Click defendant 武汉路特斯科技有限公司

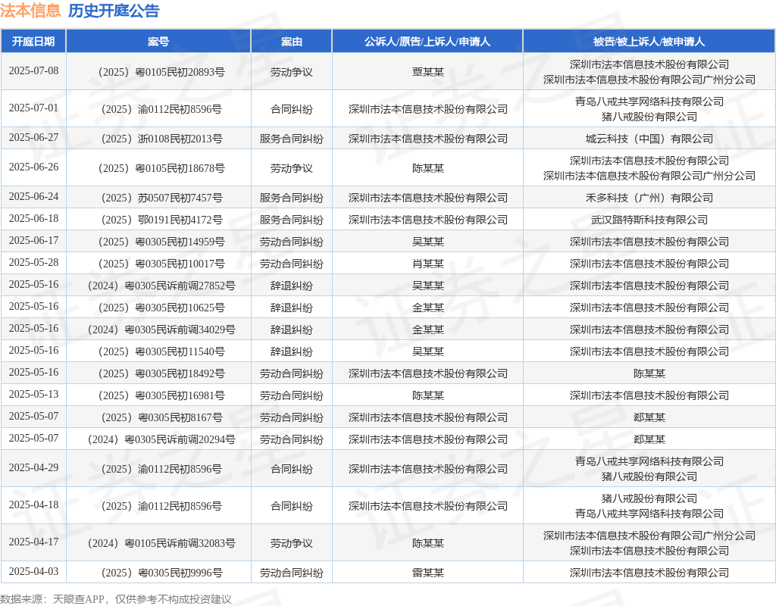(649, 220)
